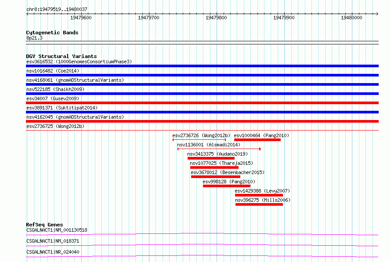
Task: Open the esv3678012 (Besenbacher2015) label
Action: pyautogui.click(x=228, y=172)
